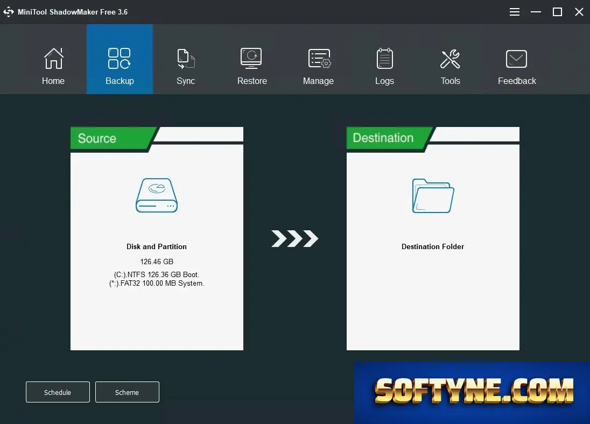The height and width of the screenshot is (424, 590).
Task: Open the Manage list-gear icon
Action: coord(319,59)
